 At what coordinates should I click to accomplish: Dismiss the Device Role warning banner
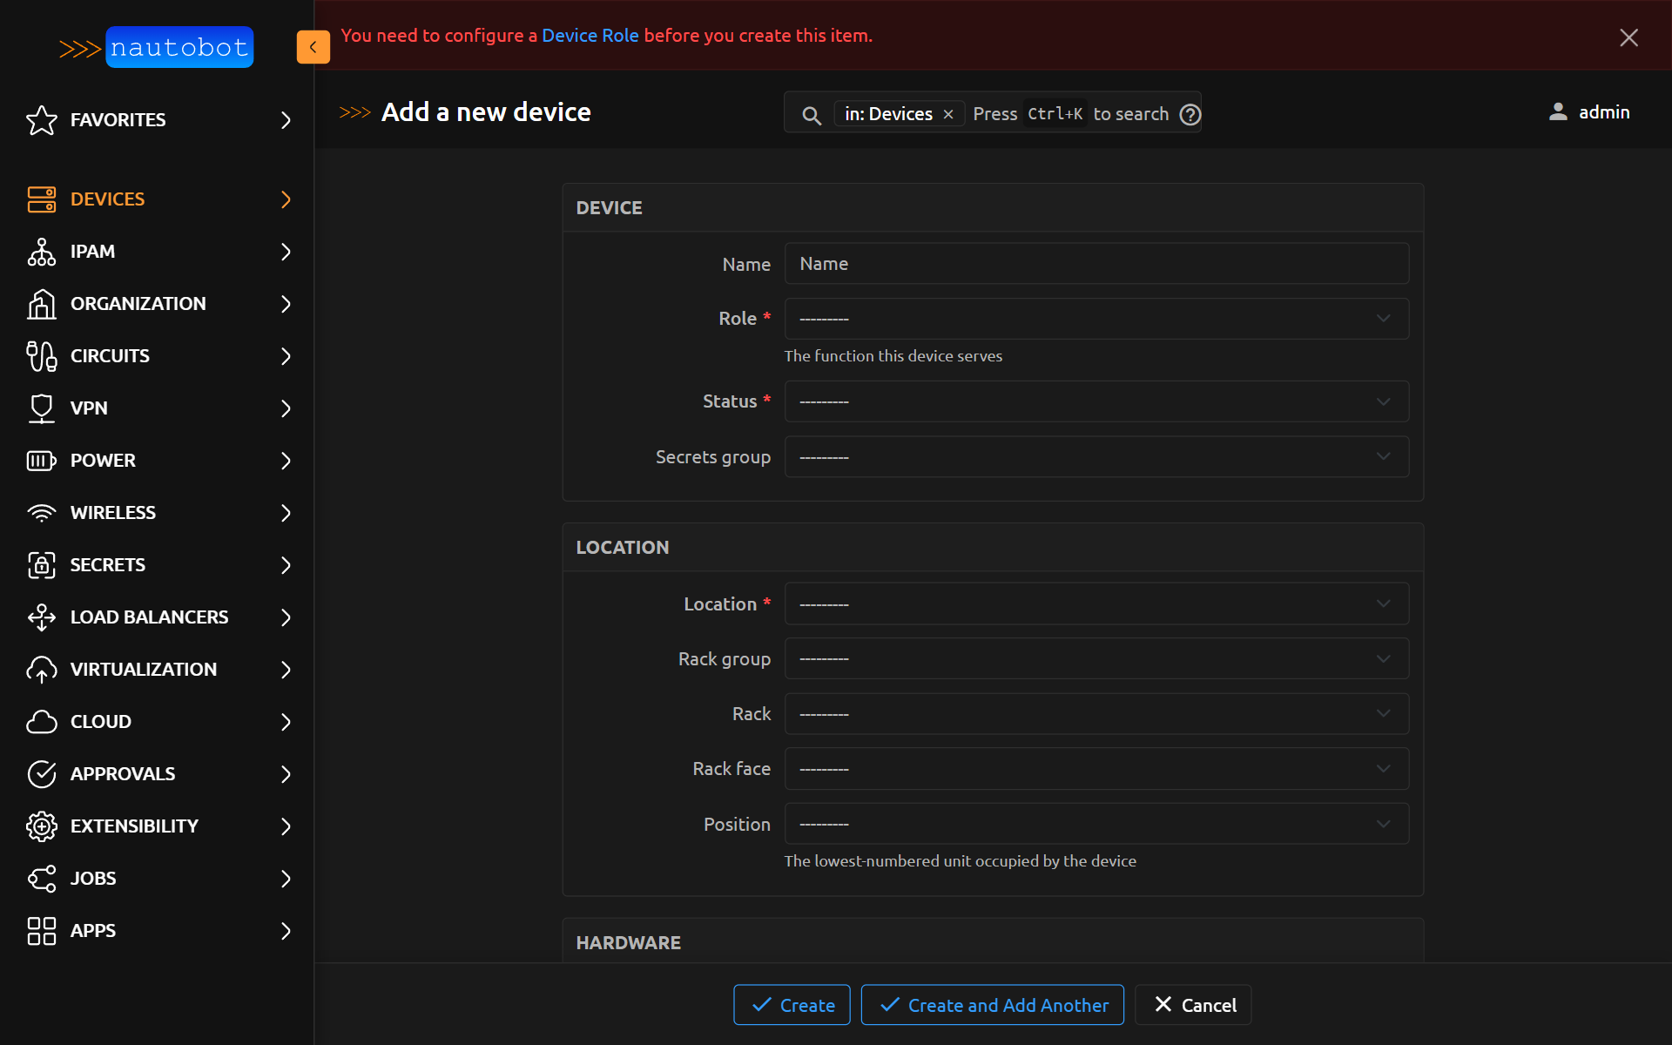(x=1628, y=37)
